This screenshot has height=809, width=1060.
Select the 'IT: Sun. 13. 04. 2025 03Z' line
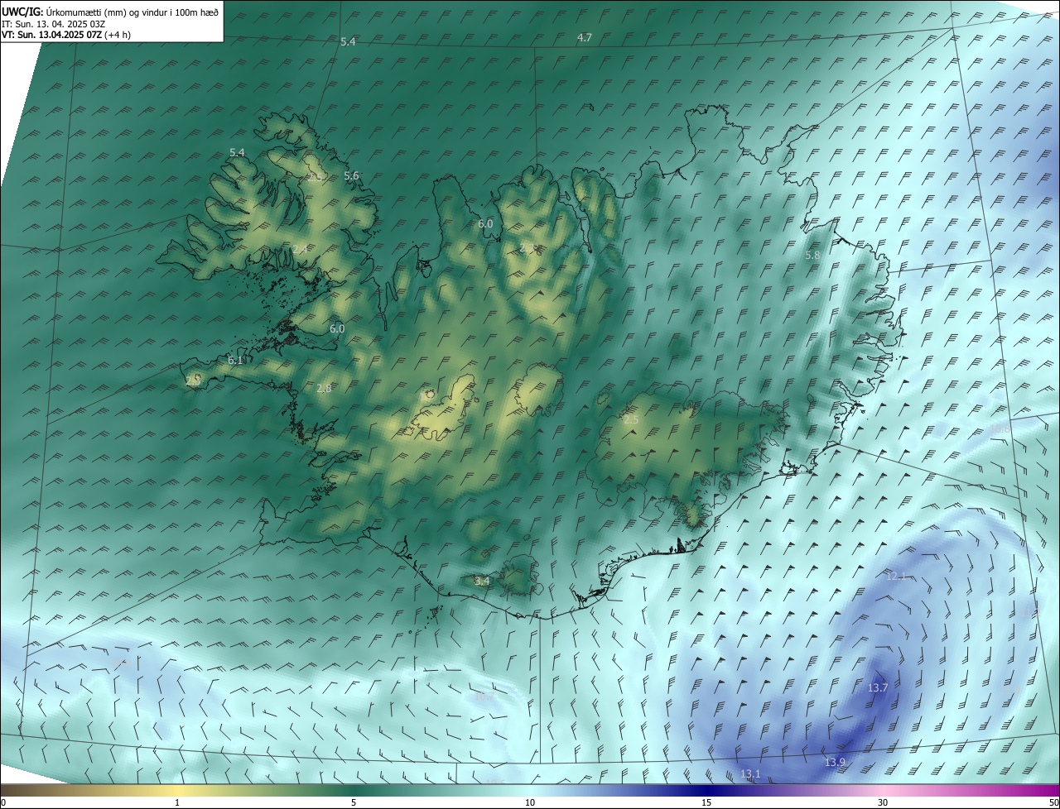tap(54, 23)
